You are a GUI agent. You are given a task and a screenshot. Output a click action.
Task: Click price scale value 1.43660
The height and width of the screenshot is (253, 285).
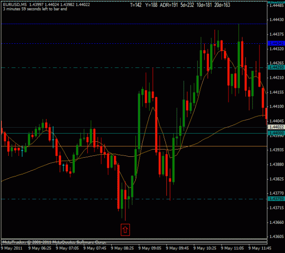(x=277, y=222)
